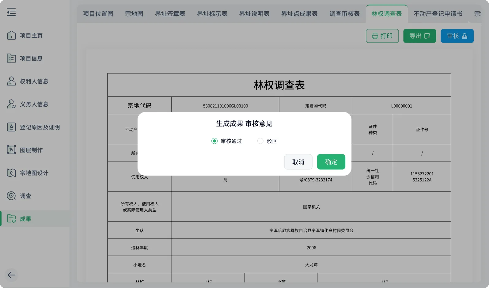Click the stamp icon in 审核
The image size is (489, 288).
coord(464,36)
